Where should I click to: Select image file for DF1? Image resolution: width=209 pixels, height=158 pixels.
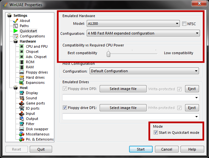(123, 108)
